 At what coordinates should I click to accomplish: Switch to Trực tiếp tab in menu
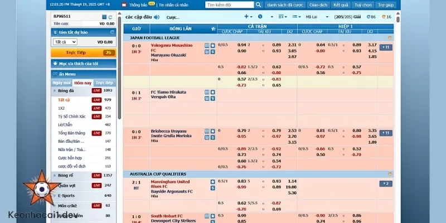point(104,83)
